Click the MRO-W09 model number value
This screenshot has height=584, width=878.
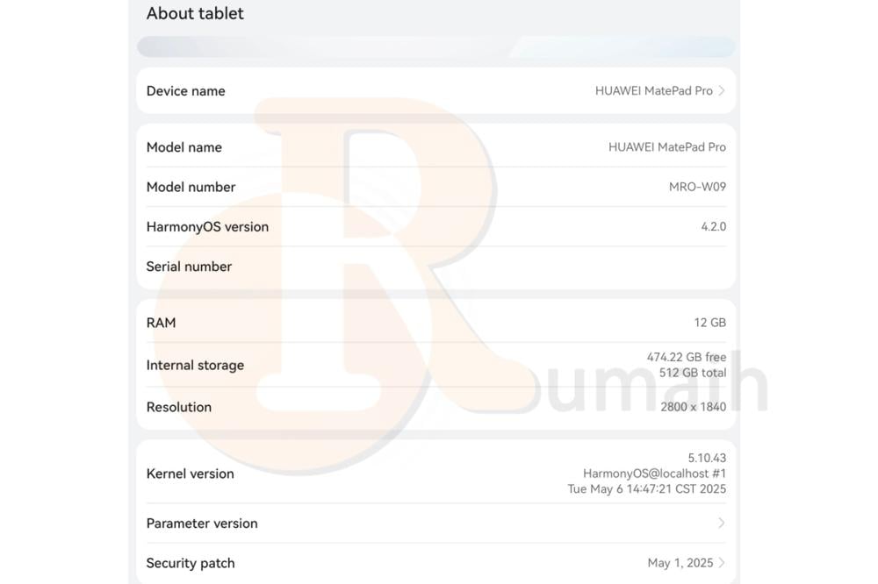697,187
